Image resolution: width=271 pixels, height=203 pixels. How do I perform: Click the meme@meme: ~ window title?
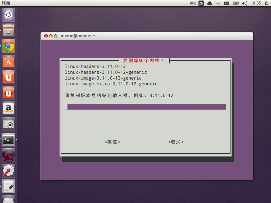tap(78, 36)
